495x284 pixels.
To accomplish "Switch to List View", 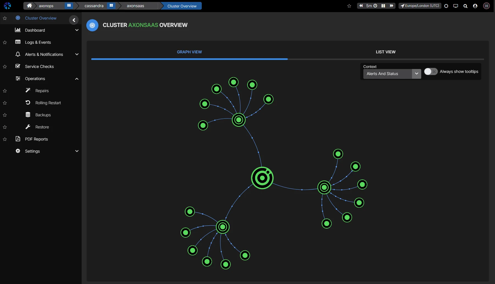I will (385, 52).
